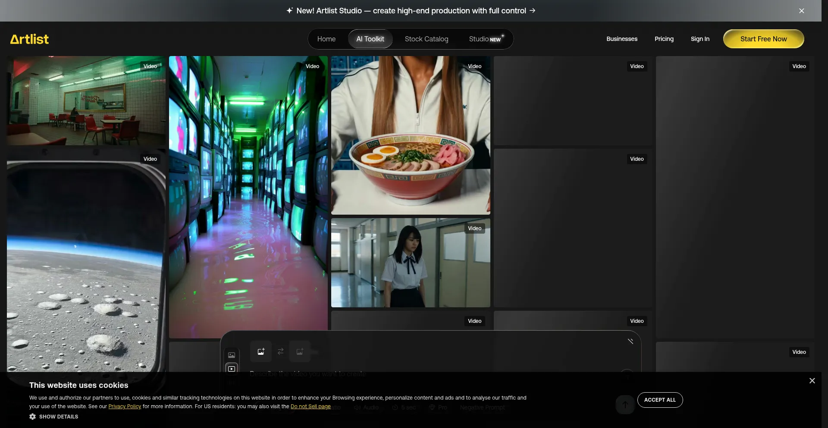Image resolution: width=828 pixels, height=428 pixels.
Task: Collapse the prompt panel using the corner icon
Action: pyautogui.click(x=630, y=341)
